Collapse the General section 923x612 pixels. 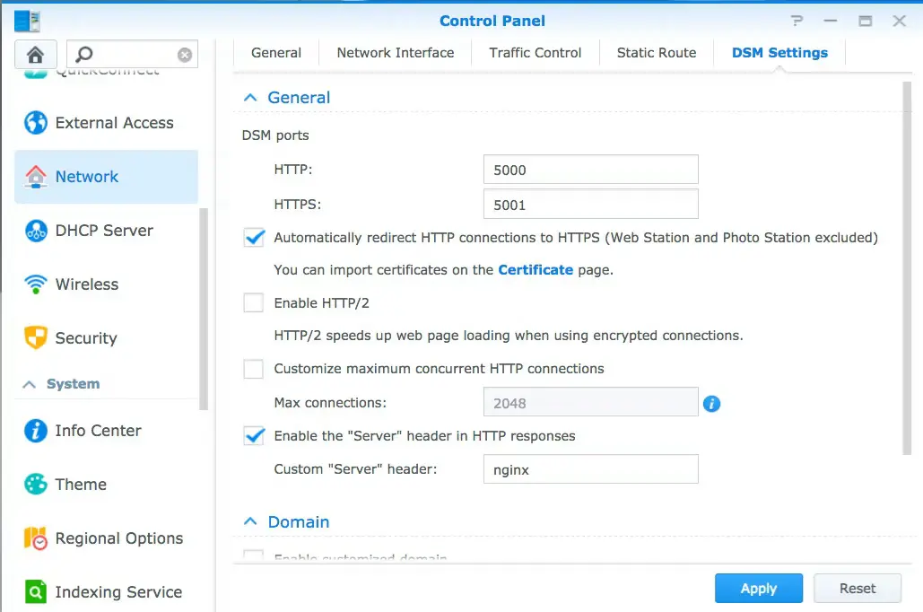pyautogui.click(x=250, y=98)
